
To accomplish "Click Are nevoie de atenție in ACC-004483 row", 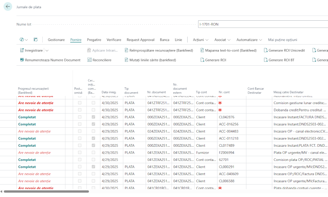I will [x=34, y=131].
